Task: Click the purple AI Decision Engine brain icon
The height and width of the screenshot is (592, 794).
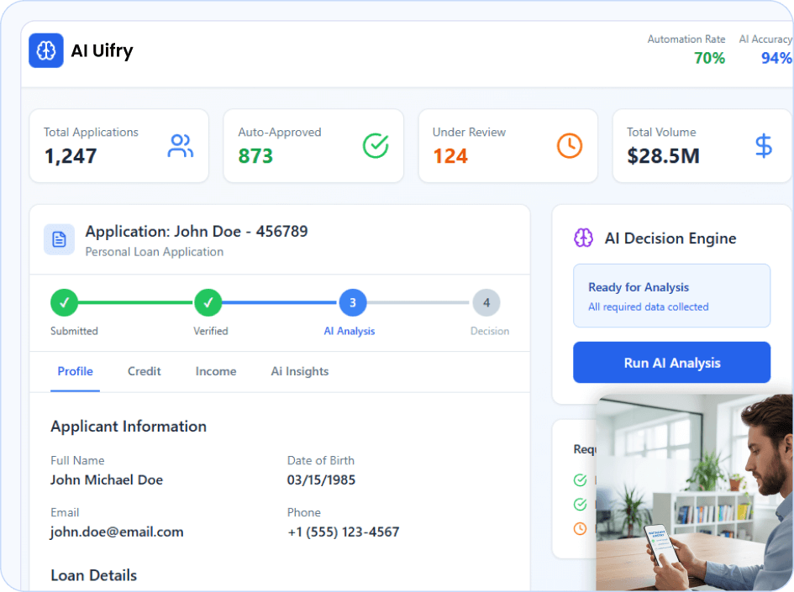Action: [582, 238]
